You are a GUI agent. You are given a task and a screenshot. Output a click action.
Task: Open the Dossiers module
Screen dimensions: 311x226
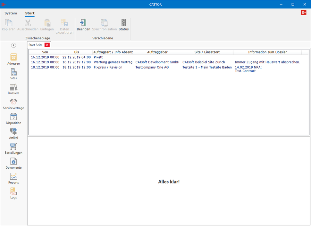coord(13,89)
